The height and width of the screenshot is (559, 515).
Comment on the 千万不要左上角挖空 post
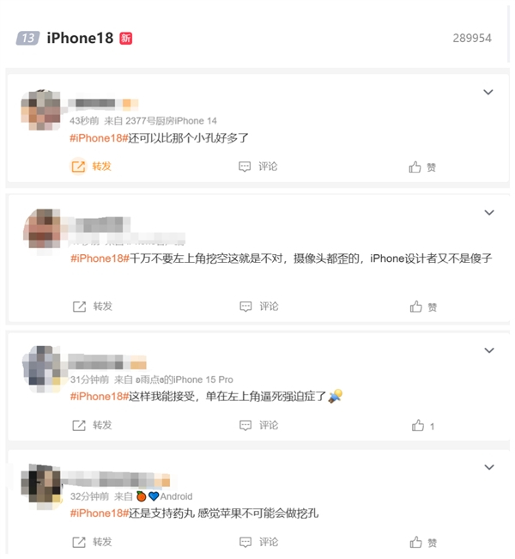pyautogui.click(x=258, y=307)
